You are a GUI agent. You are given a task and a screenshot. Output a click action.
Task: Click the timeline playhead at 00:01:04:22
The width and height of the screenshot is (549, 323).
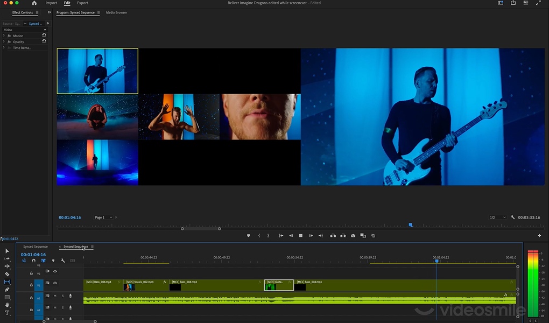pos(437,261)
